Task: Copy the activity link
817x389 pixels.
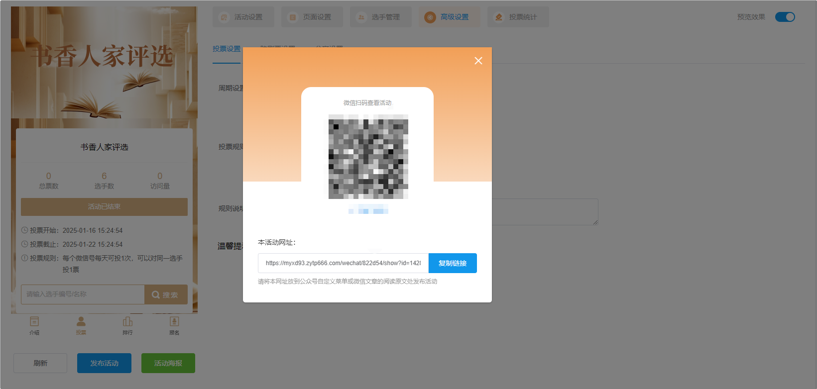Action: point(453,263)
